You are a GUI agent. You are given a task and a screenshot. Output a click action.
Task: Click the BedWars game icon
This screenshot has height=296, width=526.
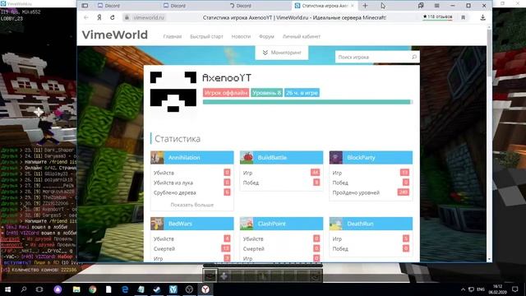point(157,224)
